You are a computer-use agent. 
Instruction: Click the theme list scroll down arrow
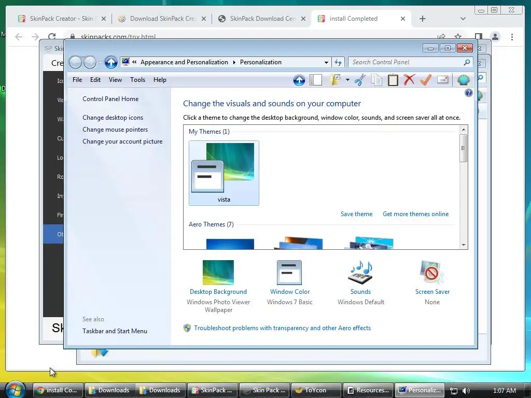(463, 245)
